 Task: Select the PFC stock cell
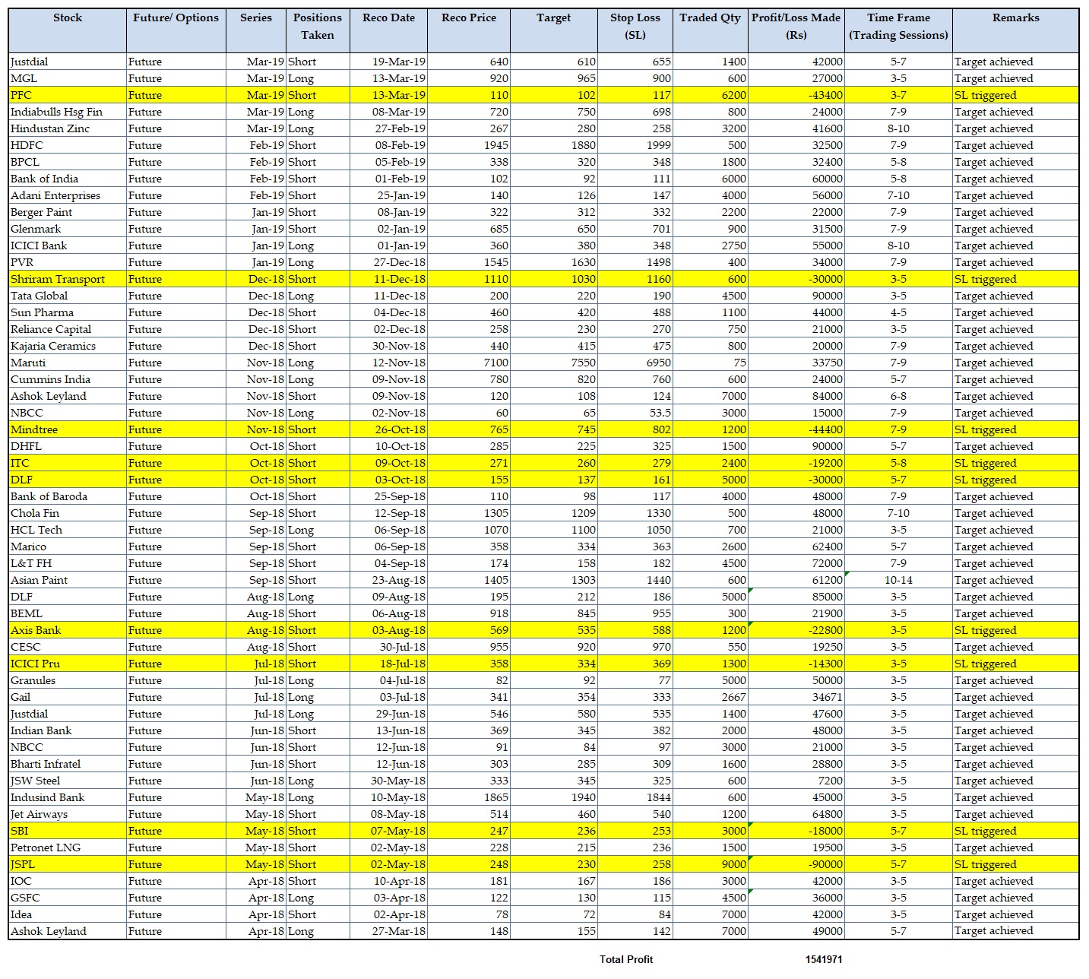[x=68, y=95]
